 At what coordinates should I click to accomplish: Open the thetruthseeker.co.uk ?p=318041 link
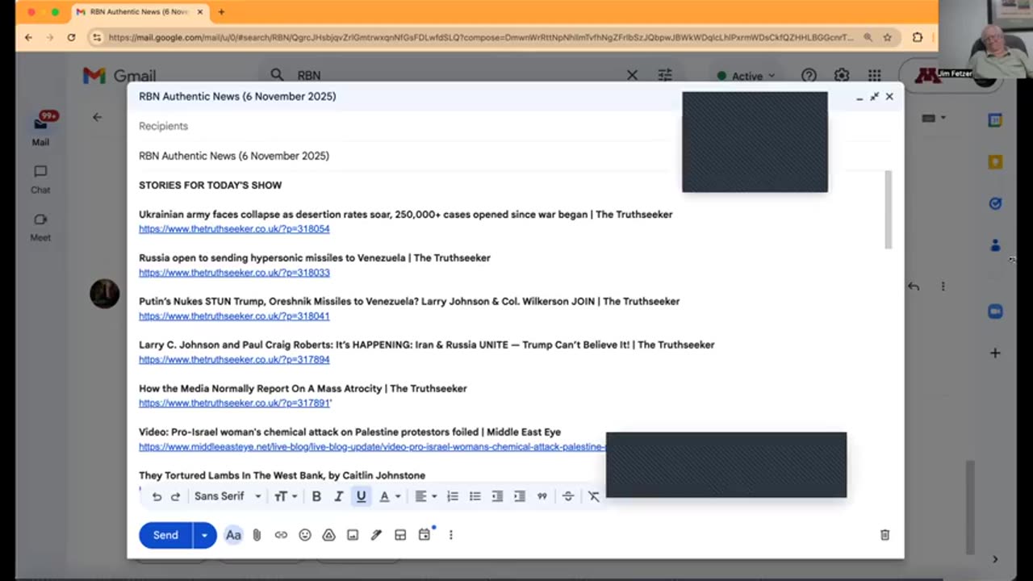click(x=234, y=316)
